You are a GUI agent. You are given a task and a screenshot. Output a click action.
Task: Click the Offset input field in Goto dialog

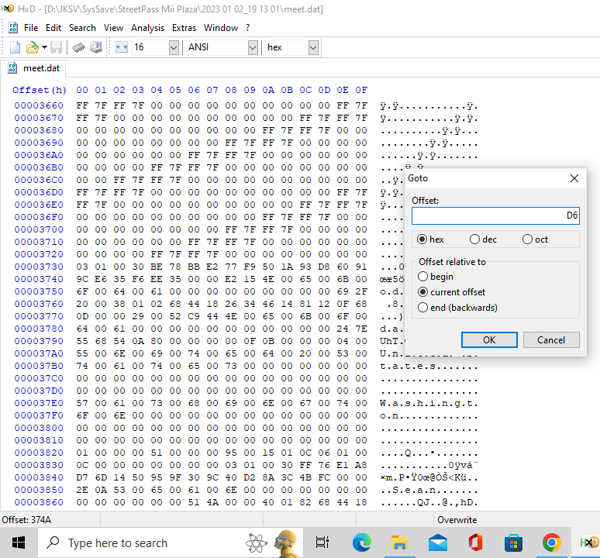pyautogui.click(x=495, y=215)
